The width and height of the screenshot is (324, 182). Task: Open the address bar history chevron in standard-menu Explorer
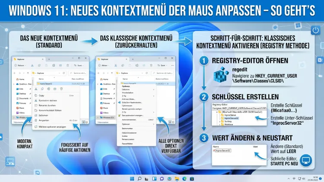tap(59, 73)
